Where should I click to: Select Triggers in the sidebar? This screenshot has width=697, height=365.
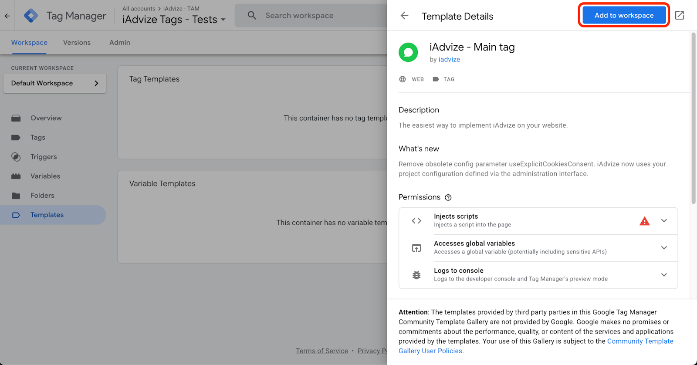point(44,157)
